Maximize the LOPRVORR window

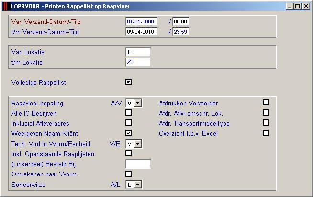[x=297, y=6]
